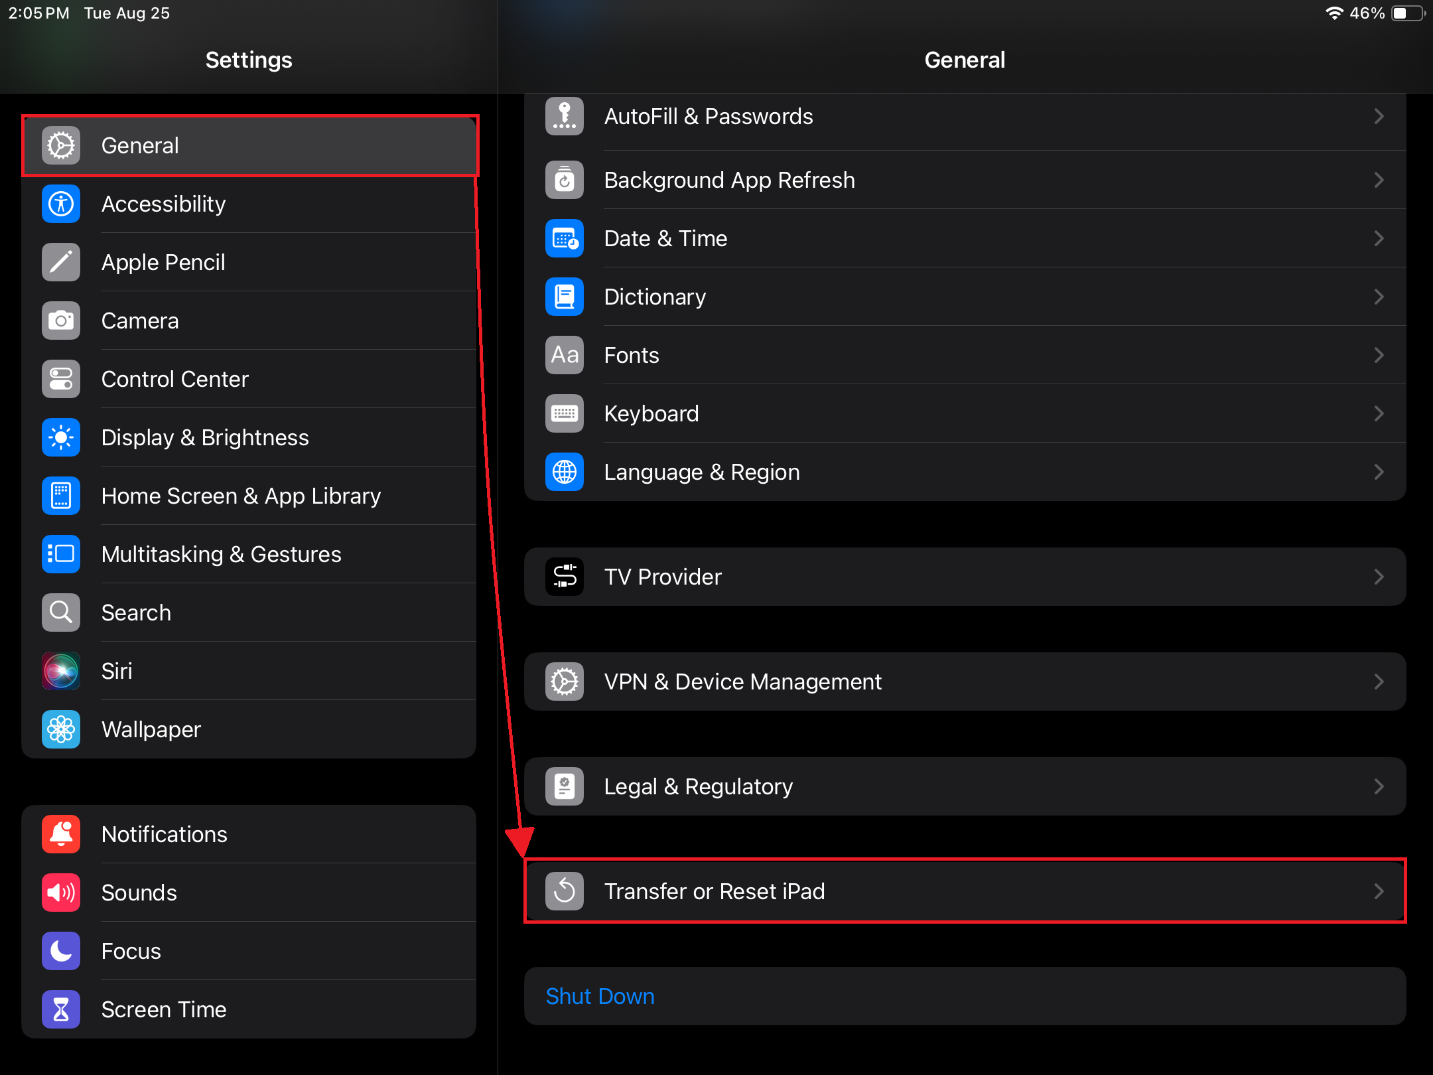1433x1075 pixels.
Task: Open the Transfer or Reset iPad label
Action: (x=715, y=891)
